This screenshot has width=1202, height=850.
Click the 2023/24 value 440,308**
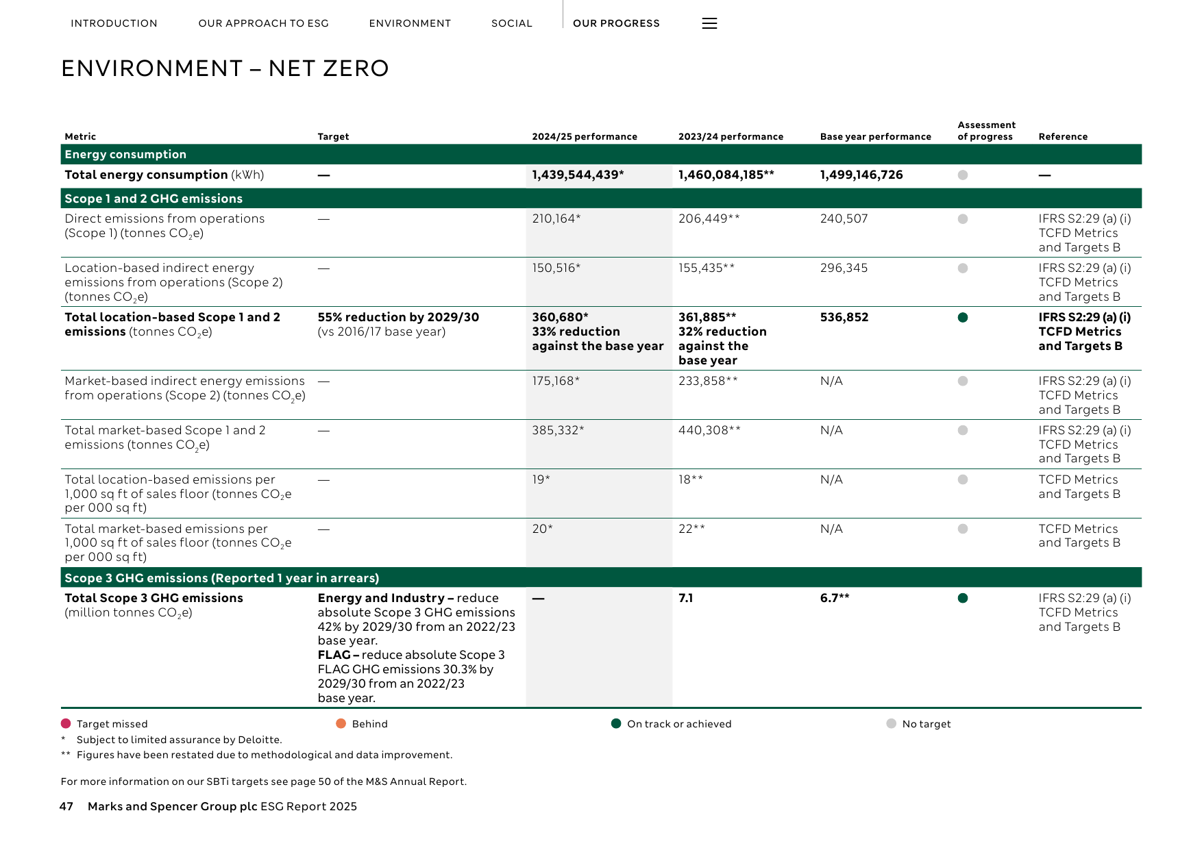click(x=709, y=430)
